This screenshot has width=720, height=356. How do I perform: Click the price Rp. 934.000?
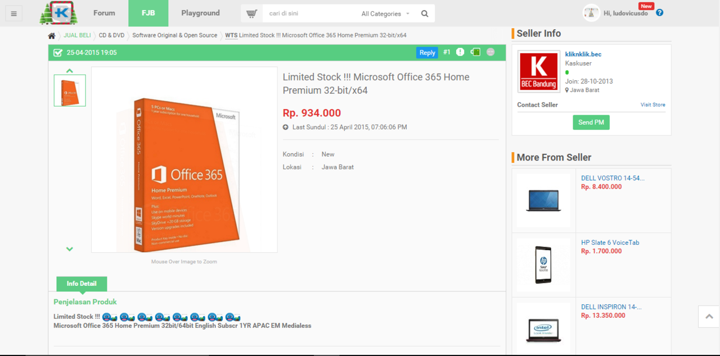tap(312, 113)
